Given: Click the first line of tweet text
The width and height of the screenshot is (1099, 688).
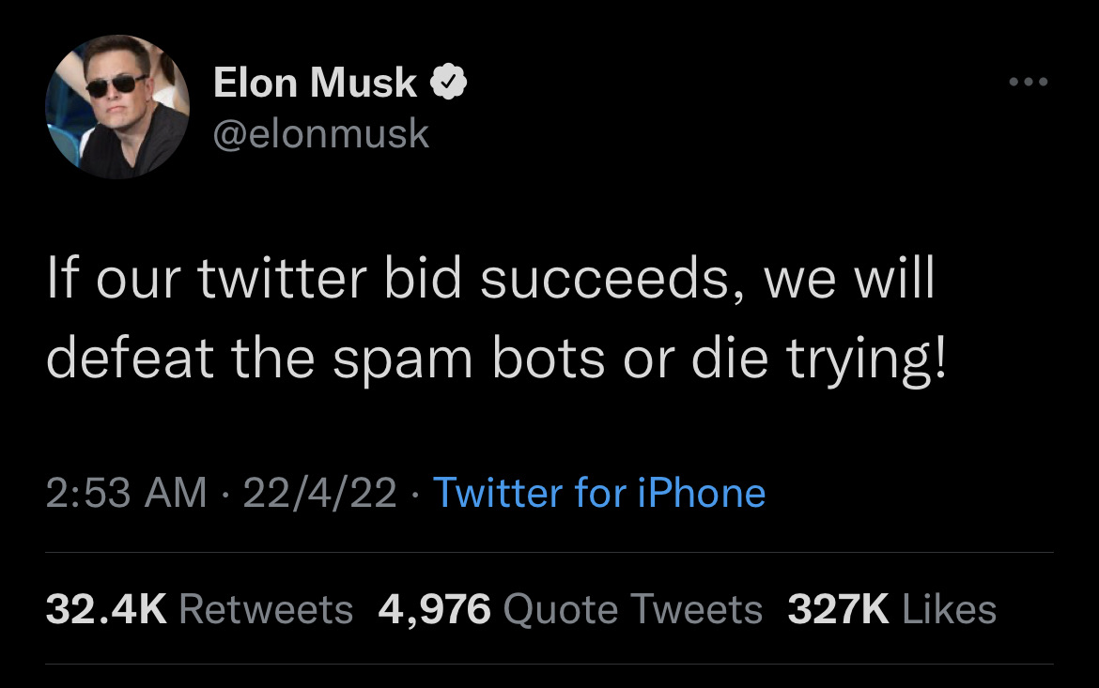Looking at the screenshot, I should (490, 282).
